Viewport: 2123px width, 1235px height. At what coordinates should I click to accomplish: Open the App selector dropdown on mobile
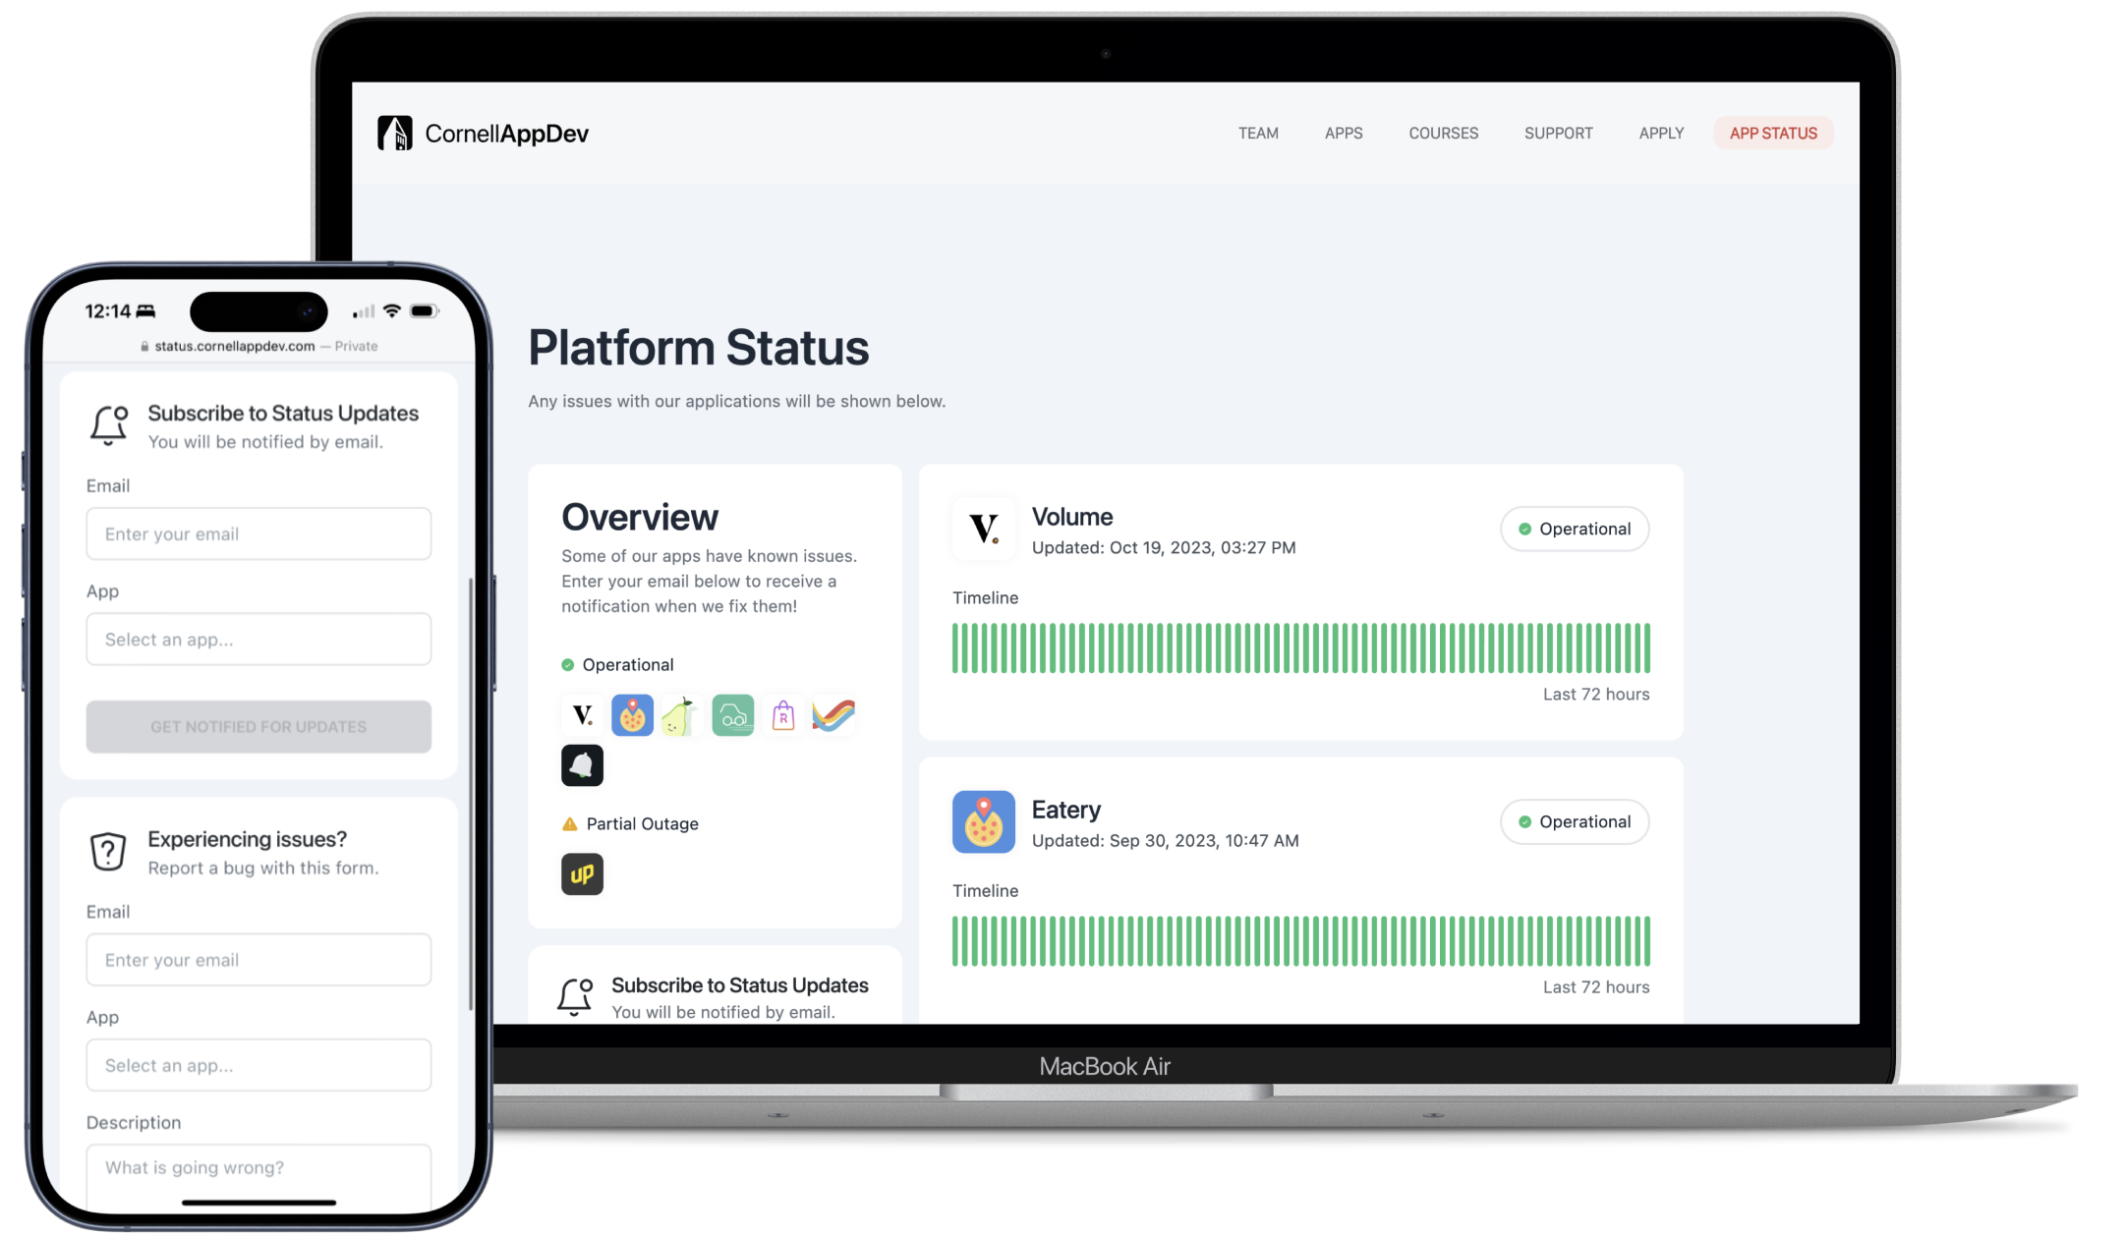coord(258,638)
